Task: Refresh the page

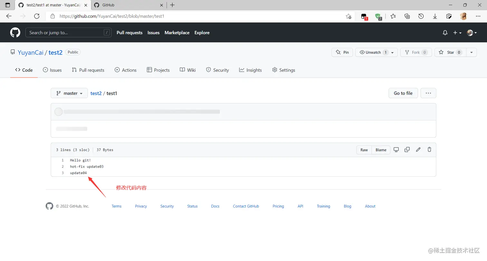Action: 37,16
